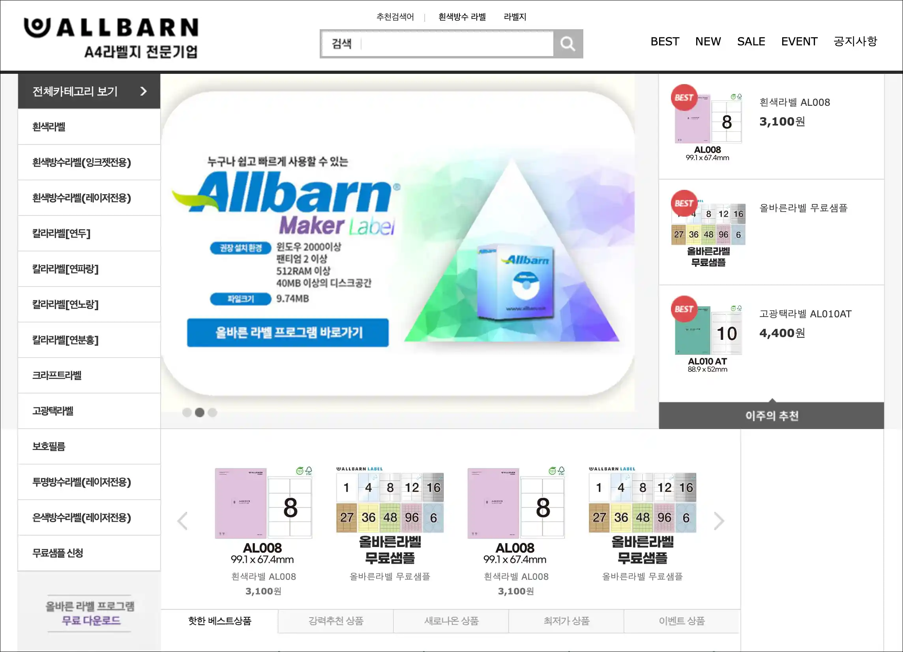This screenshot has height=652, width=903.
Task: Click the 흰색방수 라벨 suggested keyword
Action: (462, 17)
